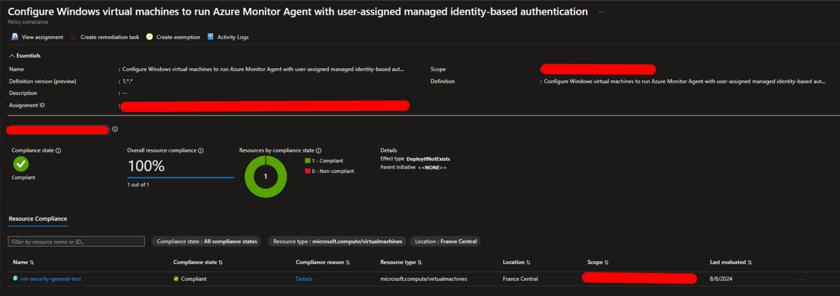Screen dimensions: 840x296
Task: Open the Resource type filter
Action: coord(337,242)
